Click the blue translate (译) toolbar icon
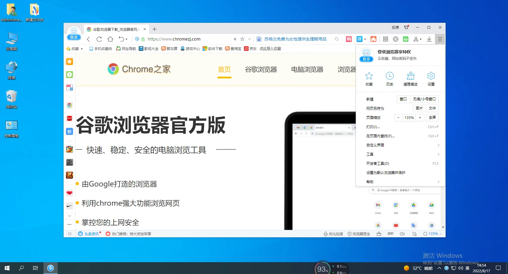The image size is (508, 274). pyautogui.click(x=359, y=39)
